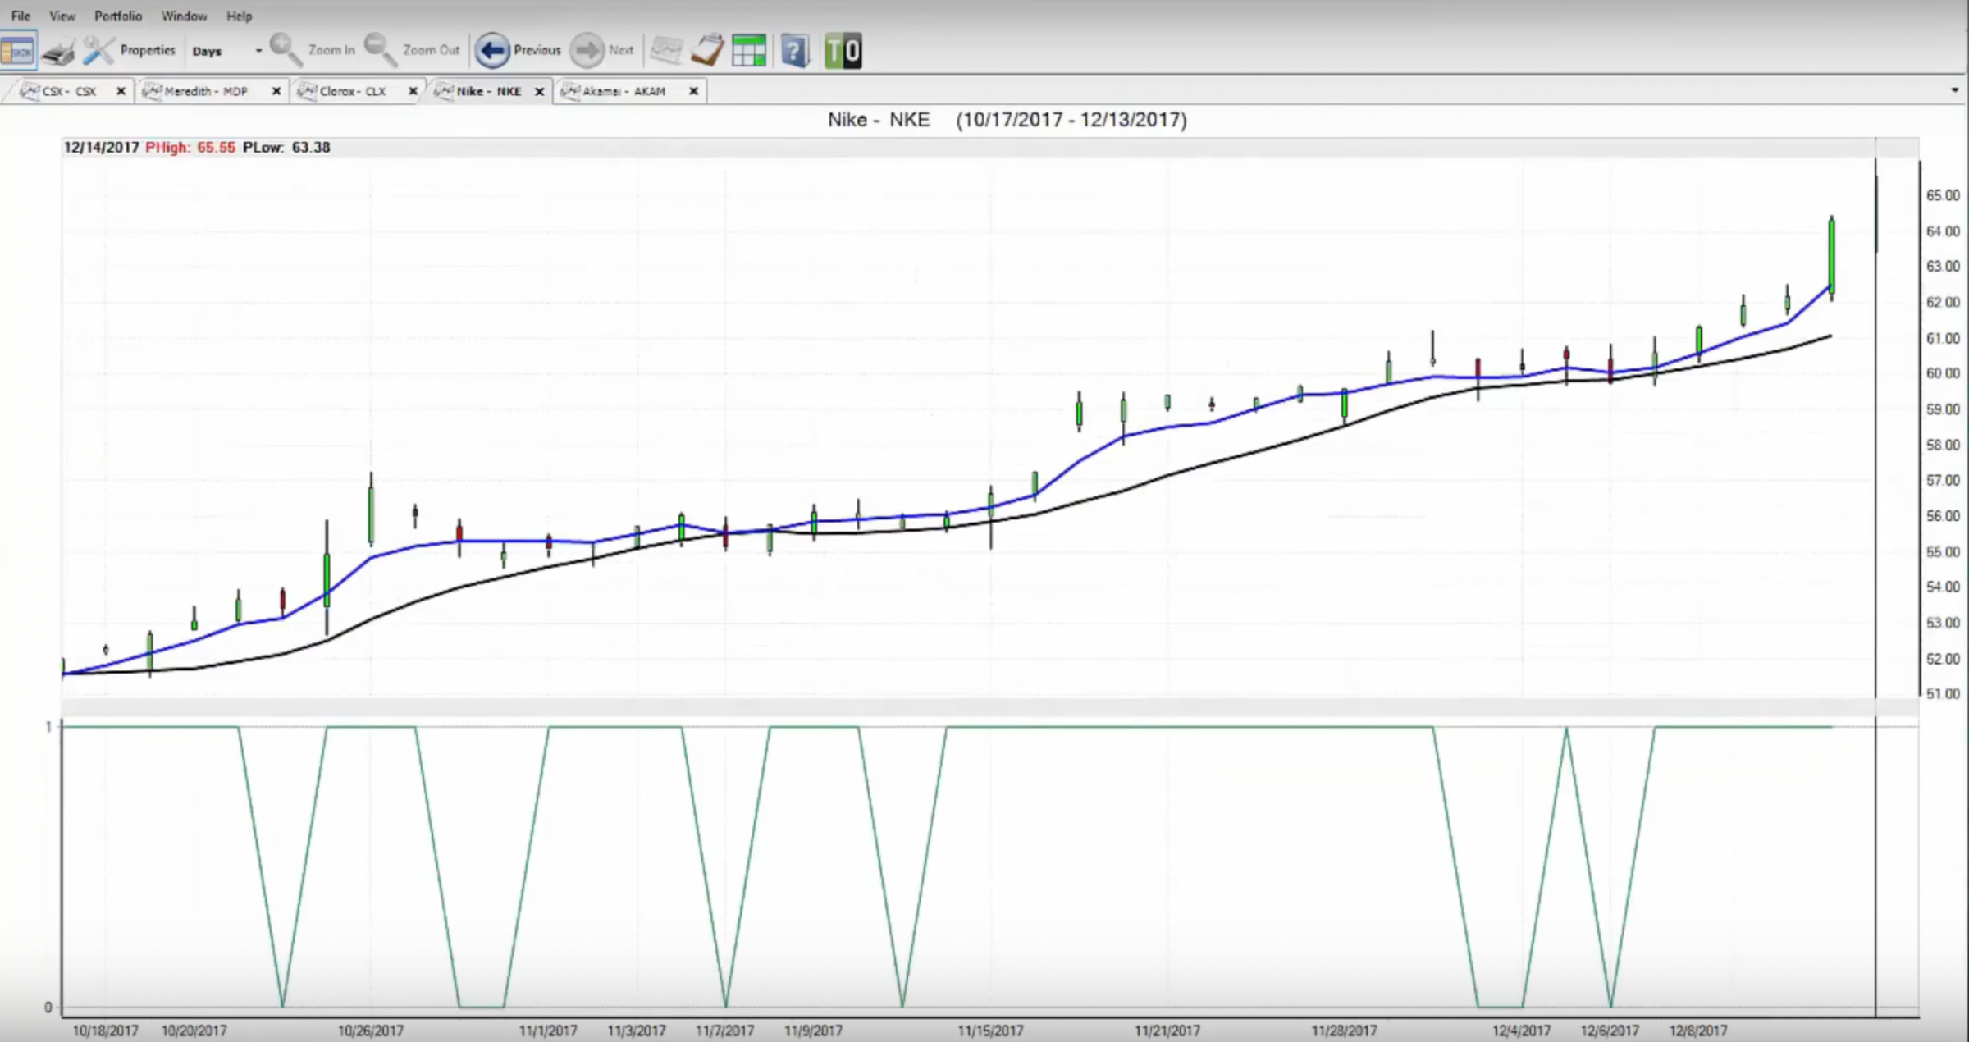Close the Akamai - AKAM tab
This screenshot has height=1042, width=1969.
click(x=693, y=91)
